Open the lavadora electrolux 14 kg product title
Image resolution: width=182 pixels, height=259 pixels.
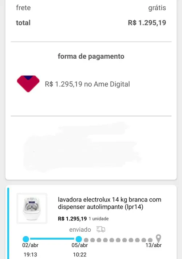(110, 203)
